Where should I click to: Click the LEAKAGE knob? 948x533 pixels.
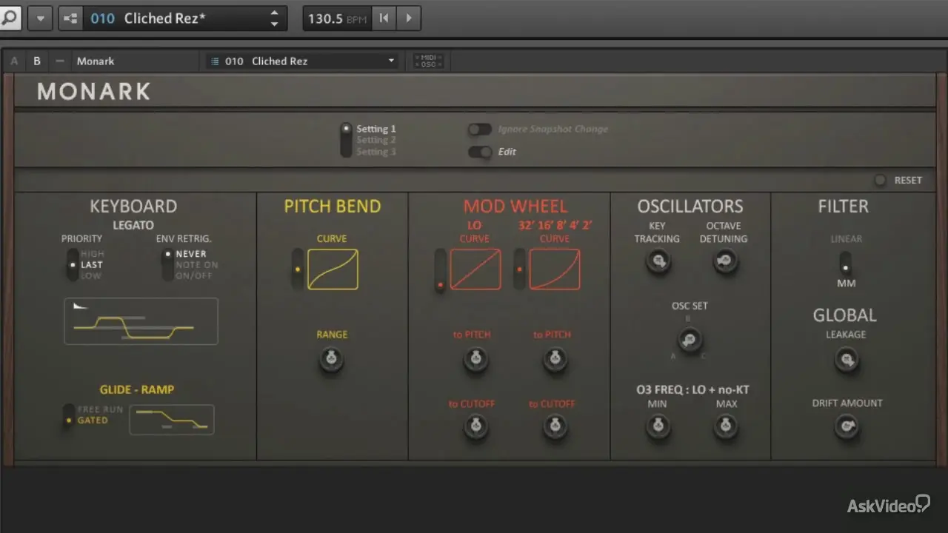click(846, 361)
